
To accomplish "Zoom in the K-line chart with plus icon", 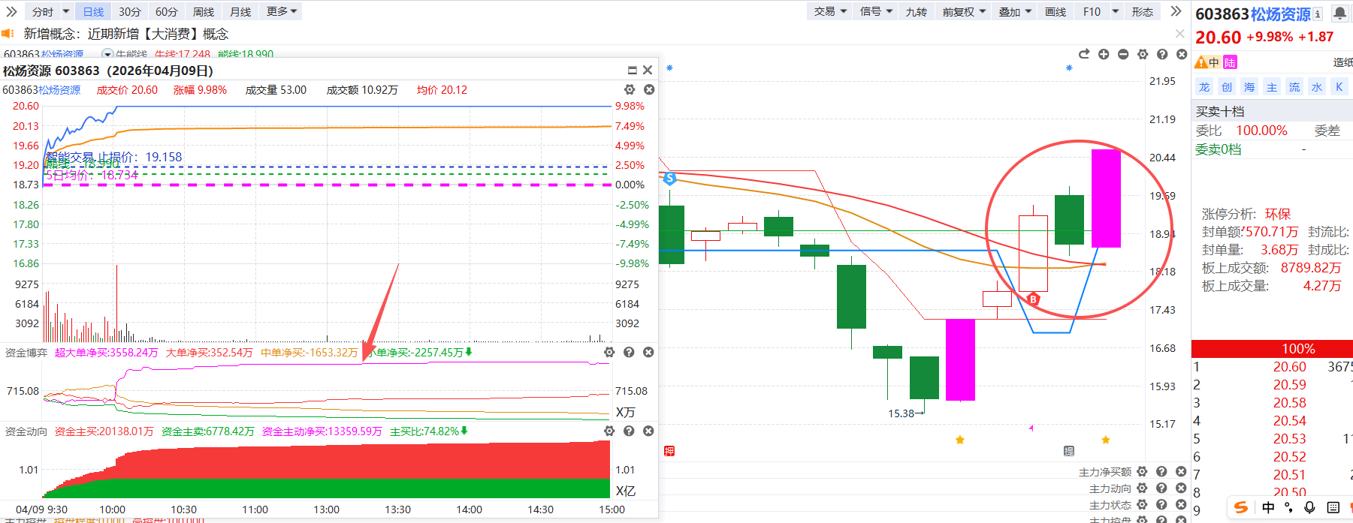I will pos(1104,54).
